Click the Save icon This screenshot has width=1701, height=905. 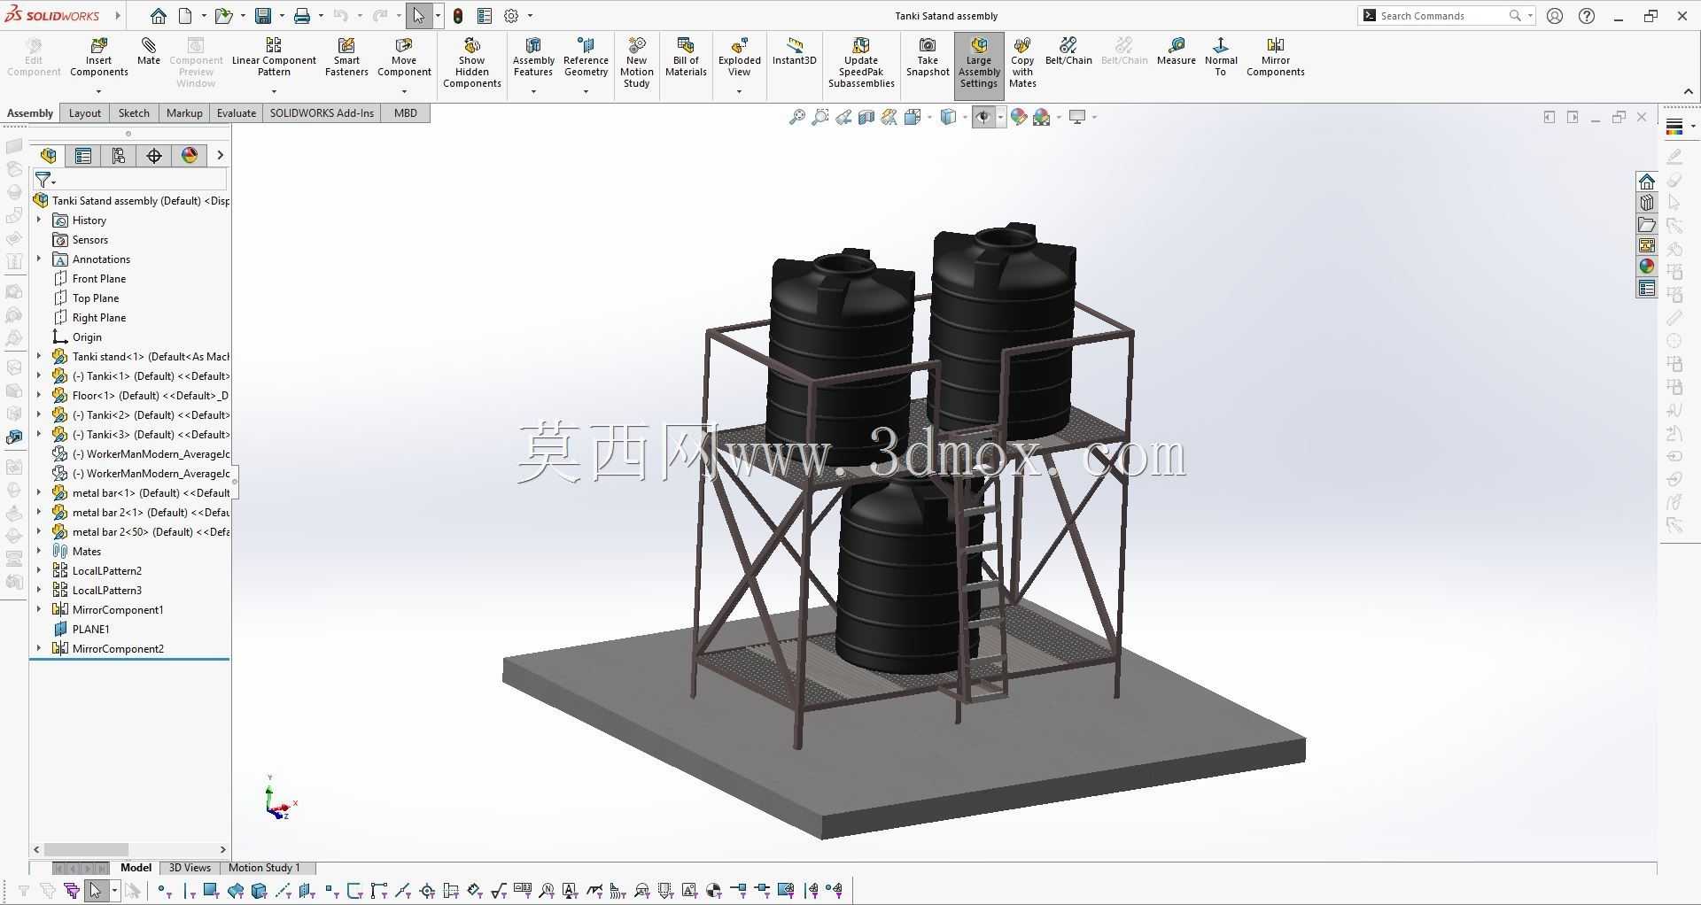(263, 16)
